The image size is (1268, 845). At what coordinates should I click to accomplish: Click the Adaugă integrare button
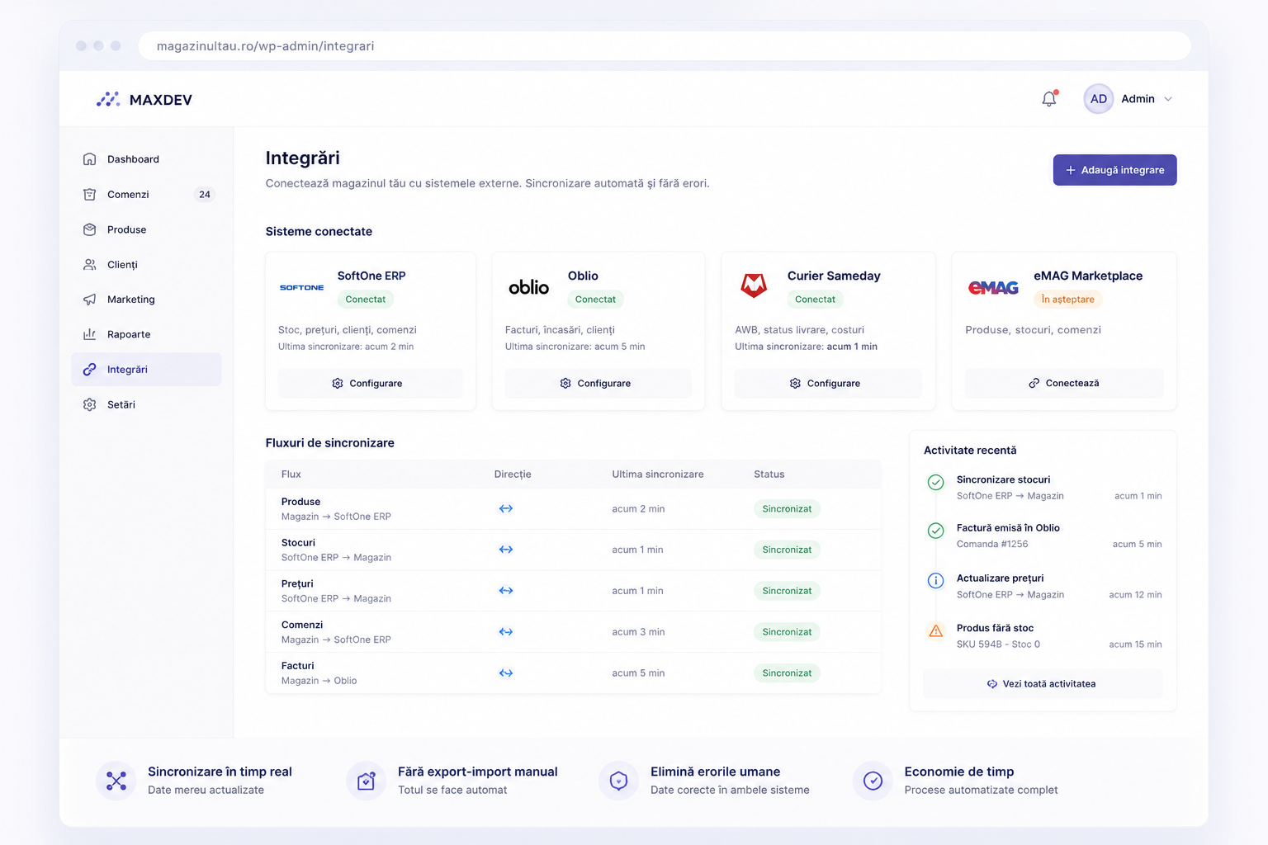click(x=1114, y=170)
